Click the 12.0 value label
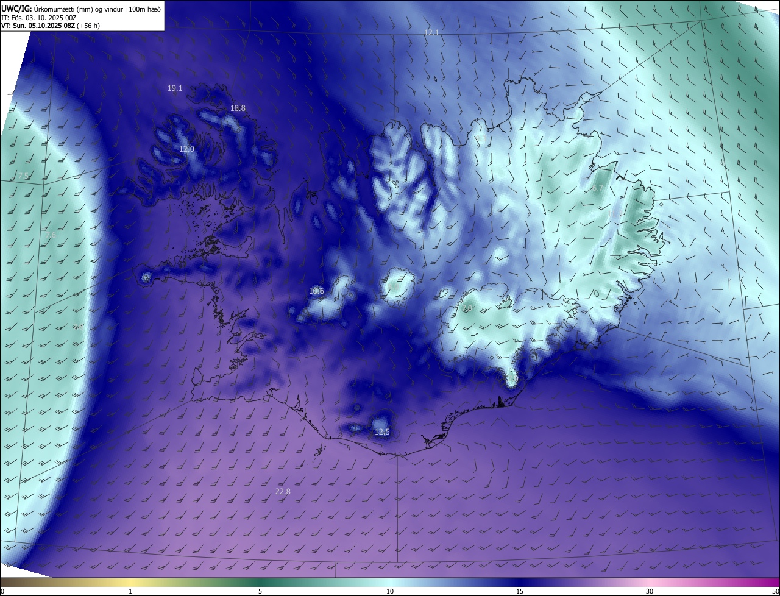Image resolution: width=780 pixels, height=596 pixels. [x=186, y=149]
